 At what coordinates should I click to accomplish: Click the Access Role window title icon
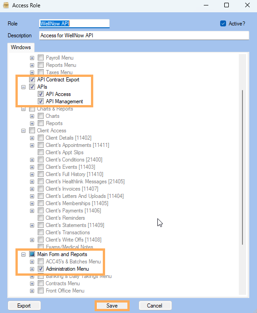coord(6,5)
